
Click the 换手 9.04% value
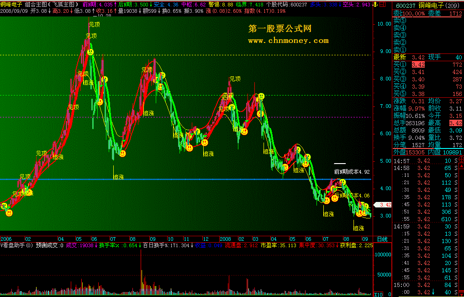[x=409, y=138]
